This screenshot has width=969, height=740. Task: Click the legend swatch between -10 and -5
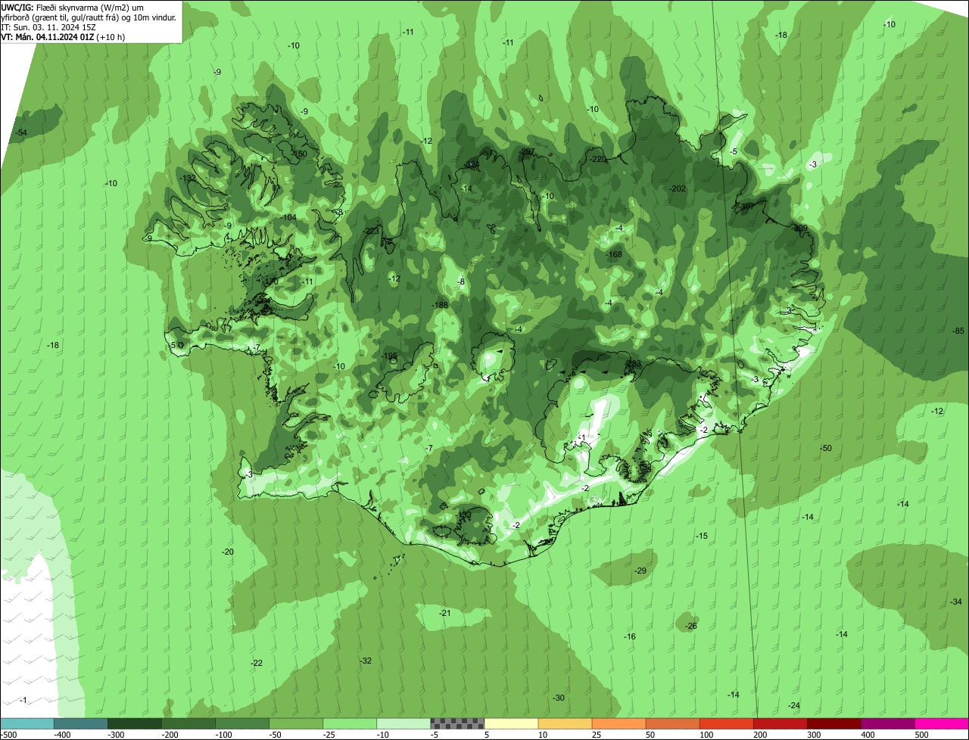[x=403, y=723]
